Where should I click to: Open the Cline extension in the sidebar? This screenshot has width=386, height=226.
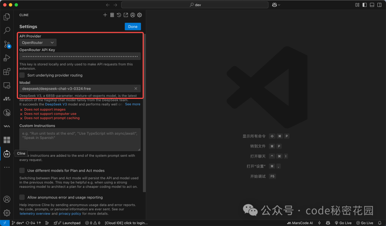point(6,154)
